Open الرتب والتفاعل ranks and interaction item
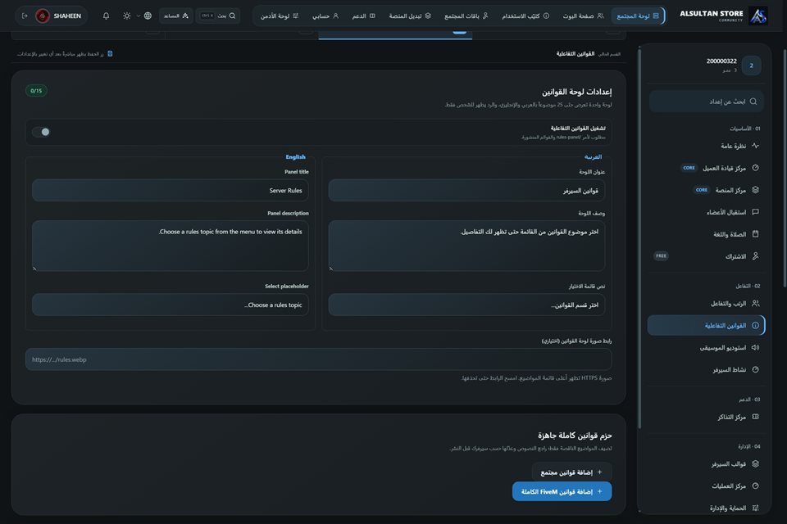Image resolution: width=787 pixels, height=524 pixels. click(x=705, y=304)
